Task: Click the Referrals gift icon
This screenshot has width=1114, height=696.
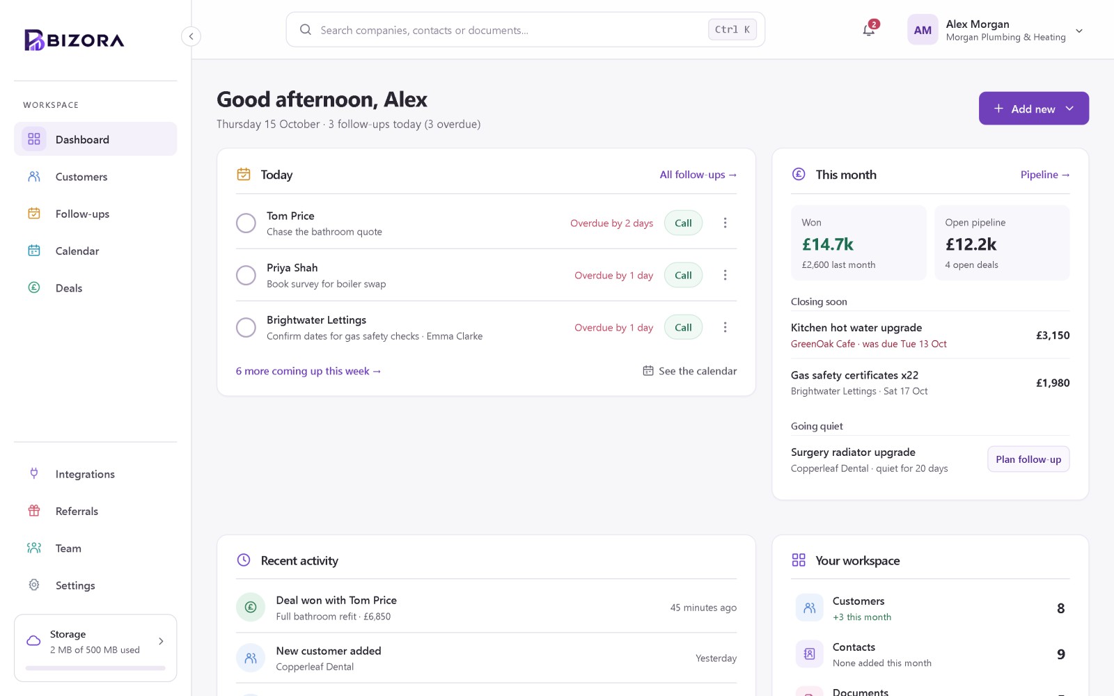Action: [33, 511]
